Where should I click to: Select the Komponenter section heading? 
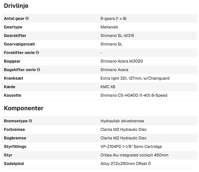point(24,108)
